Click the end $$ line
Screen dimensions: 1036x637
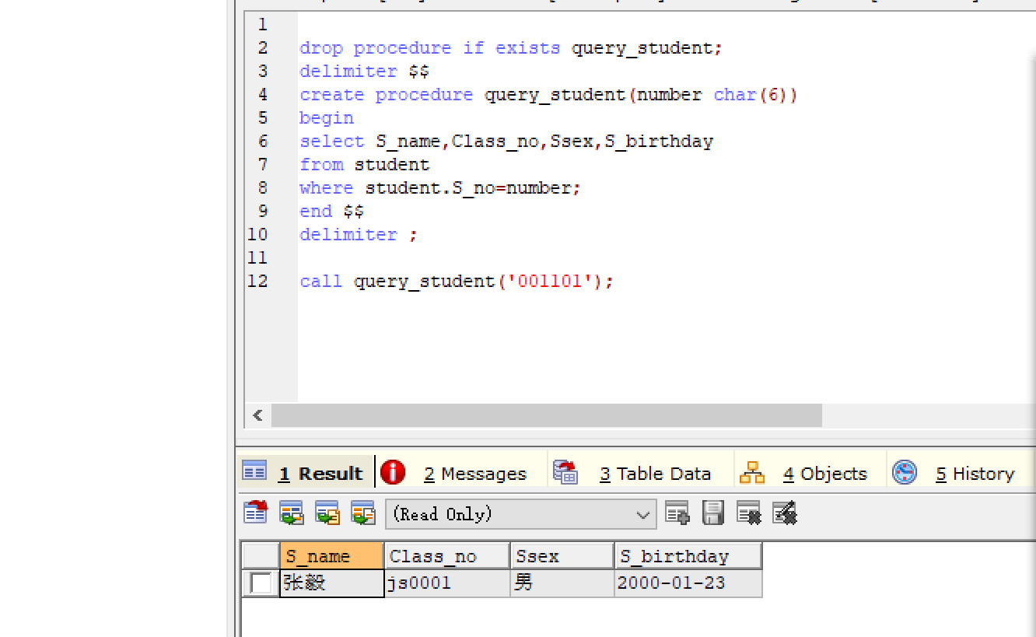click(x=332, y=212)
